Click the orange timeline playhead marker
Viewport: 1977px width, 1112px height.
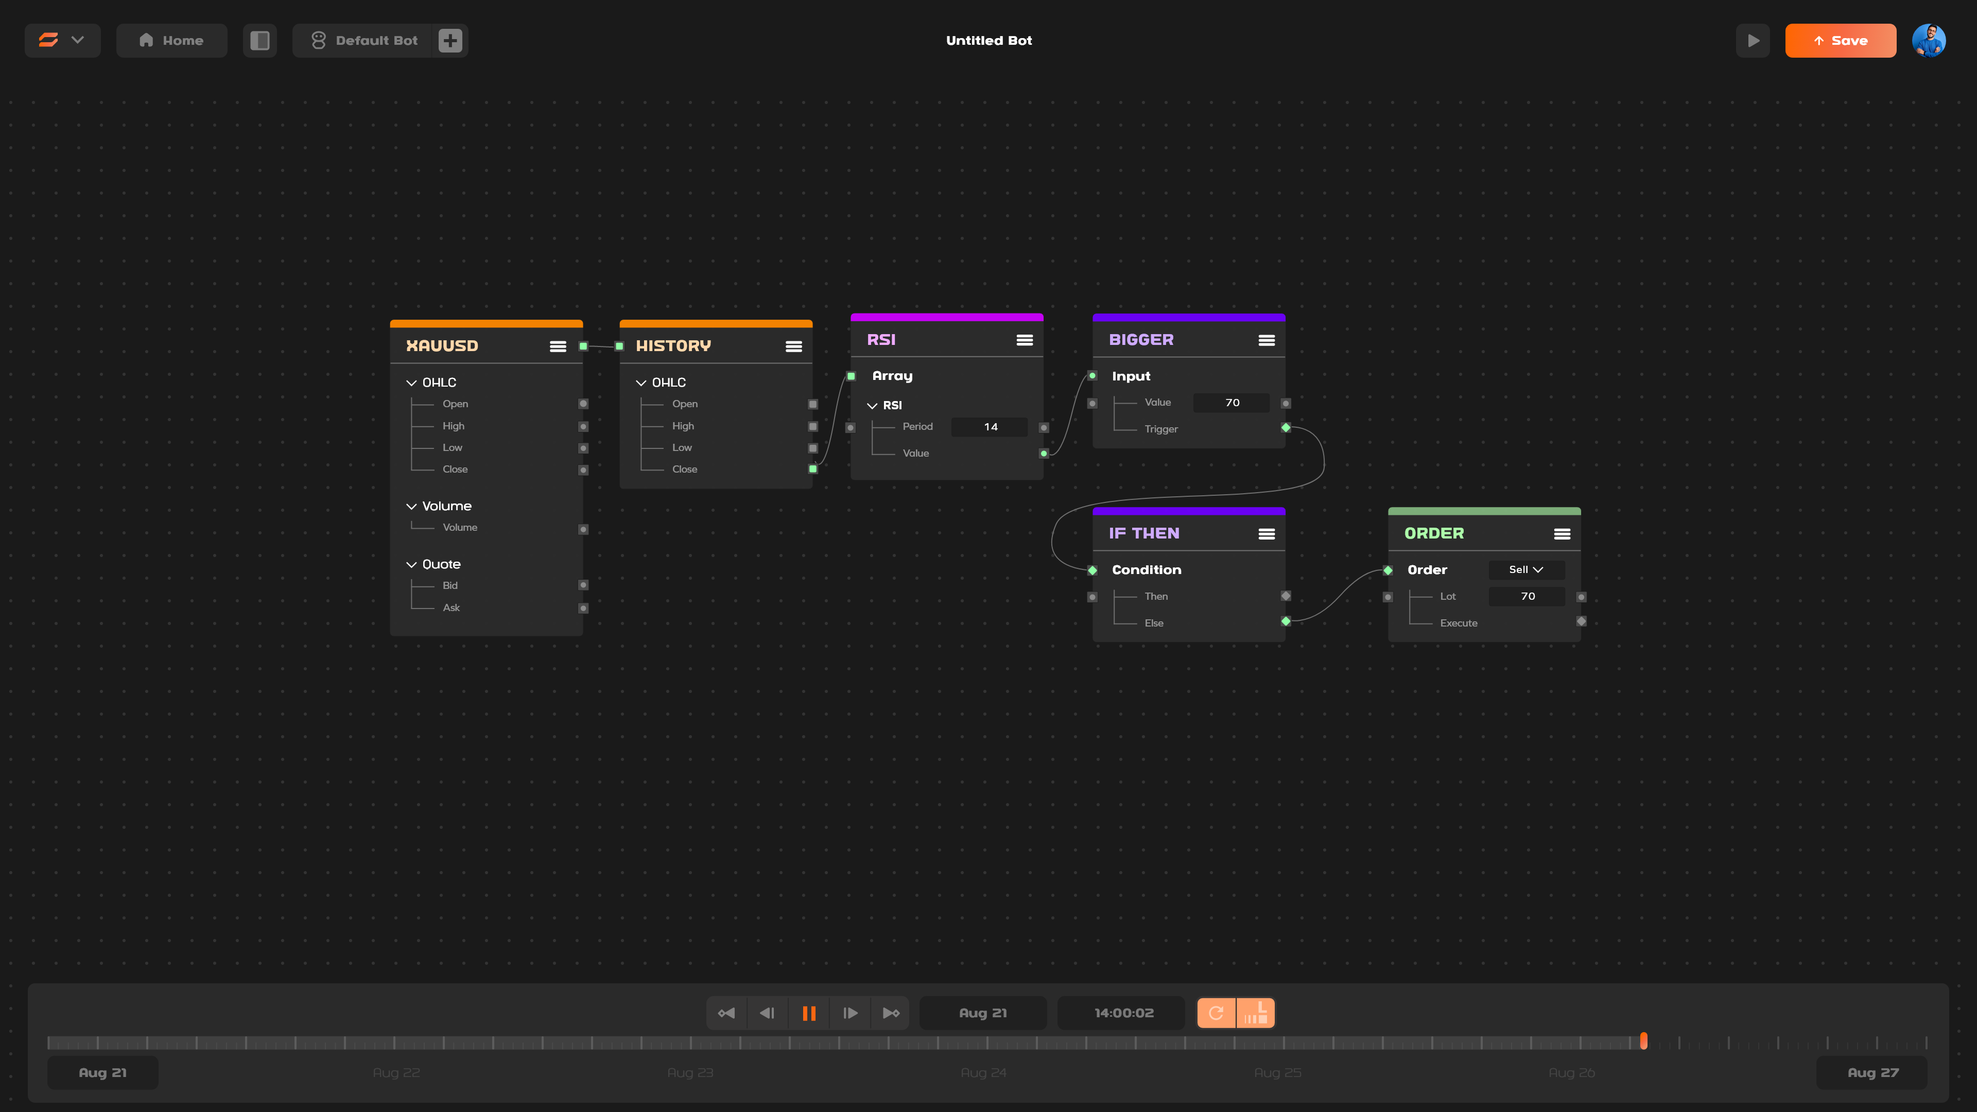click(1644, 1040)
